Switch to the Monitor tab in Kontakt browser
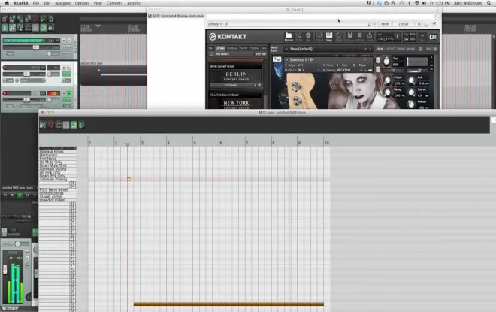 point(243,48)
